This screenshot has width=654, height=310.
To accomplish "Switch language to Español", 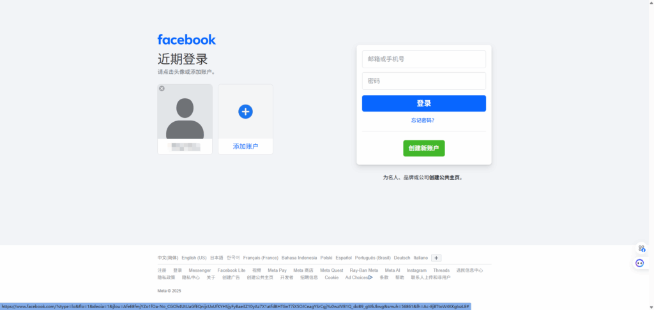I will [344, 258].
